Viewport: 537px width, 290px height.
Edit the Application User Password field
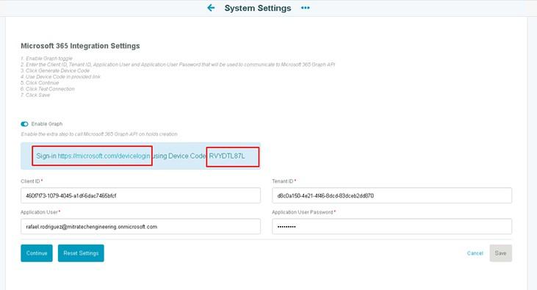(x=392, y=227)
